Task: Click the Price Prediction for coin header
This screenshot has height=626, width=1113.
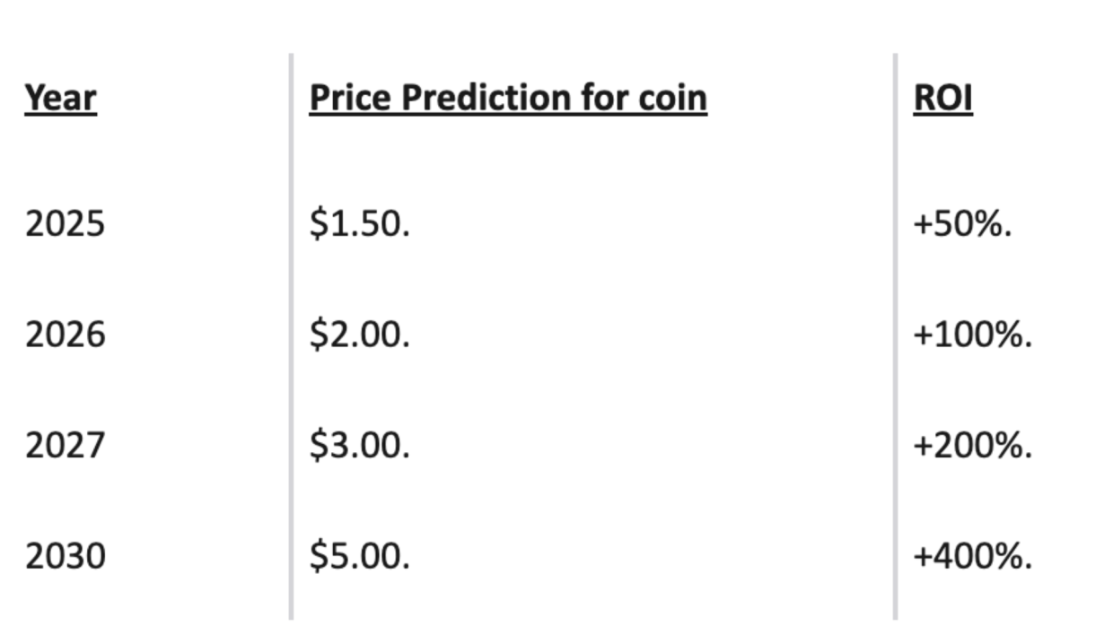Action: point(508,98)
